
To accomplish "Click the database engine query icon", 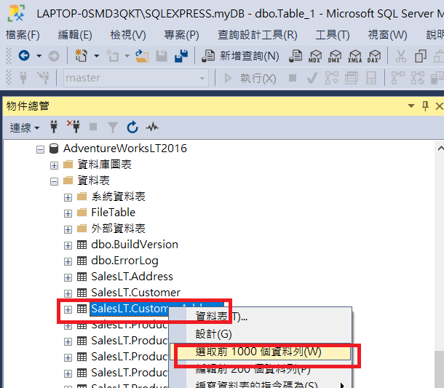I will 296,56.
